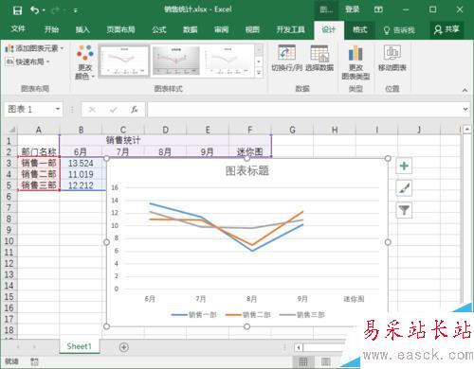Select row 10 header
The image size is (474, 369).
(9, 241)
